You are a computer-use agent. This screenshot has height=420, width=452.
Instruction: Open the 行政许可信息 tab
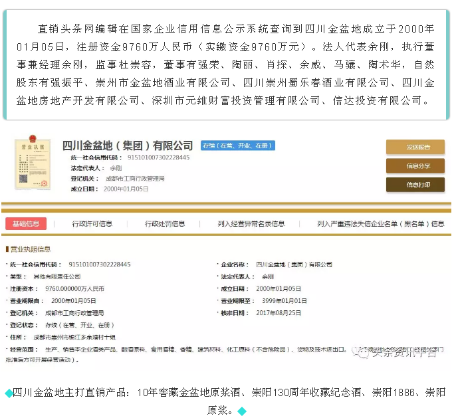click(92, 224)
